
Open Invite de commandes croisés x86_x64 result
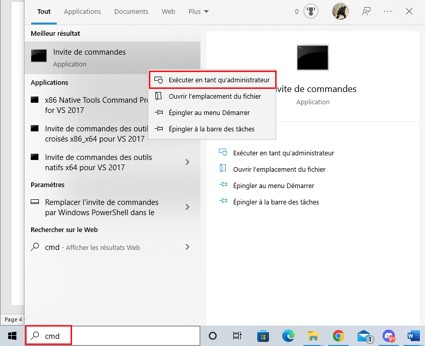click(x=90, y=133)
